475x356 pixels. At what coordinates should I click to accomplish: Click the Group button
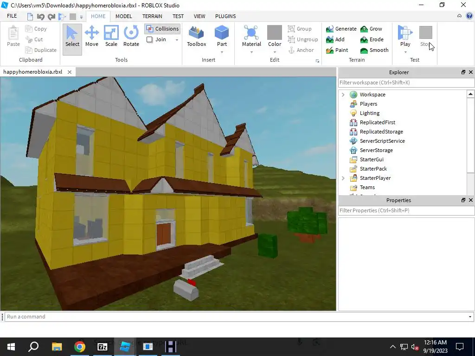pos(300,29)
